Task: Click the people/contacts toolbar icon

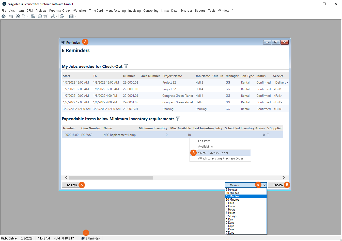Action: (x=33, y=16)
